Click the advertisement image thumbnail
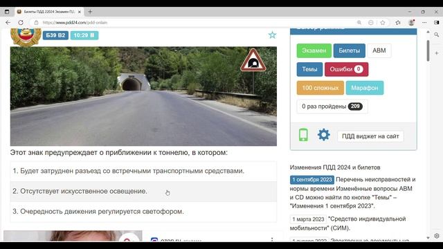Viewport: 443px width, 249px height. [73, 236]
